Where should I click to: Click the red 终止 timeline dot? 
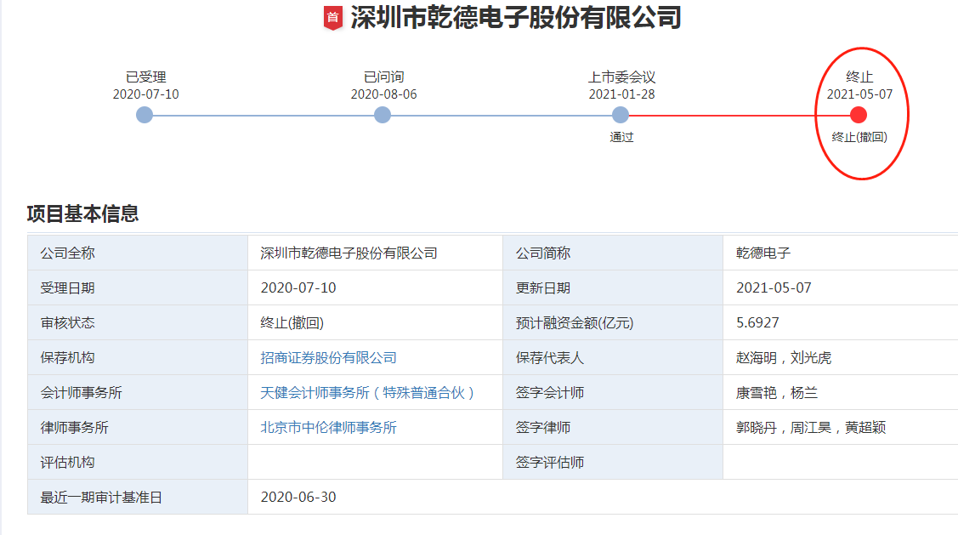[859, 115]
